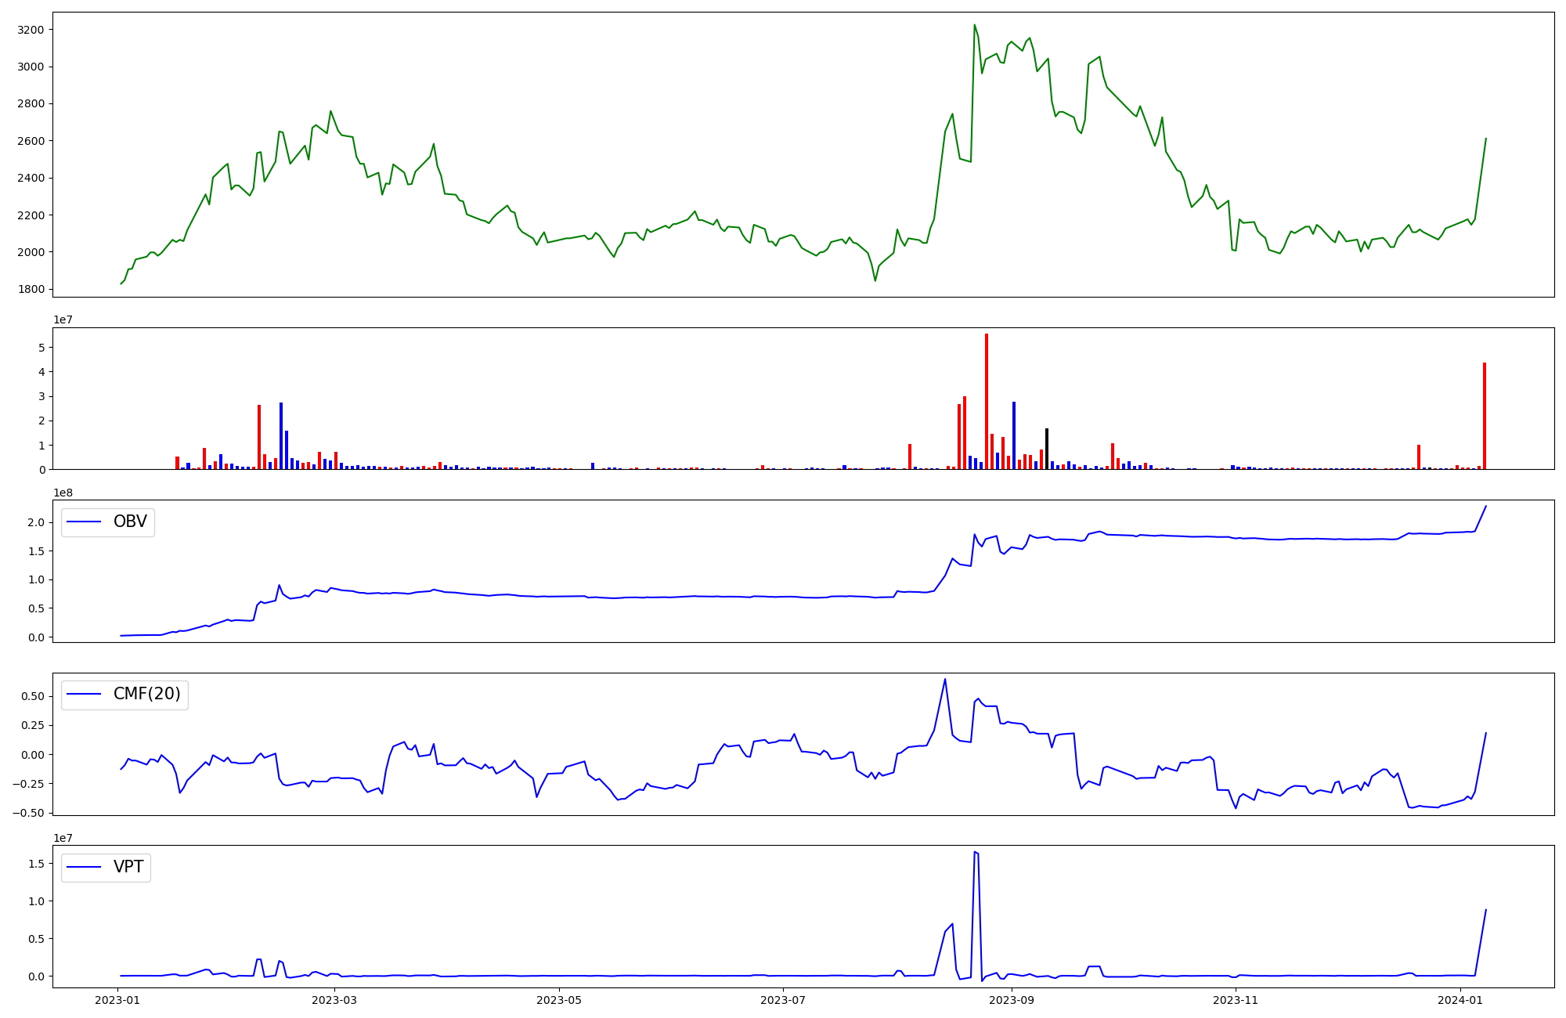Click the 1e8 exponent label above OBV chart
Viewport: 1566px width, 1018px height.
coord(63,493)
